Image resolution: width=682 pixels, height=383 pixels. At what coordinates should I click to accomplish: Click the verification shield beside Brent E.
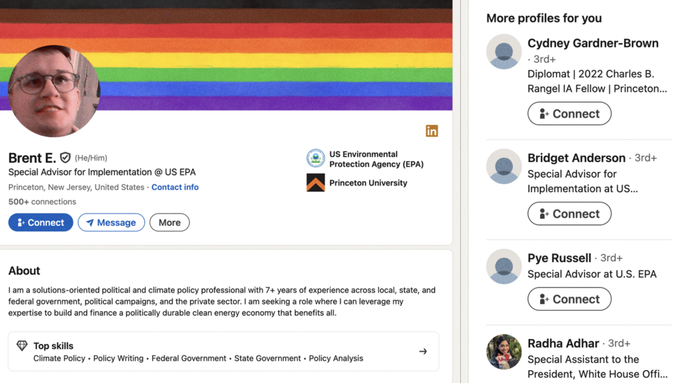pyautogui.click(x=65, y=157)
